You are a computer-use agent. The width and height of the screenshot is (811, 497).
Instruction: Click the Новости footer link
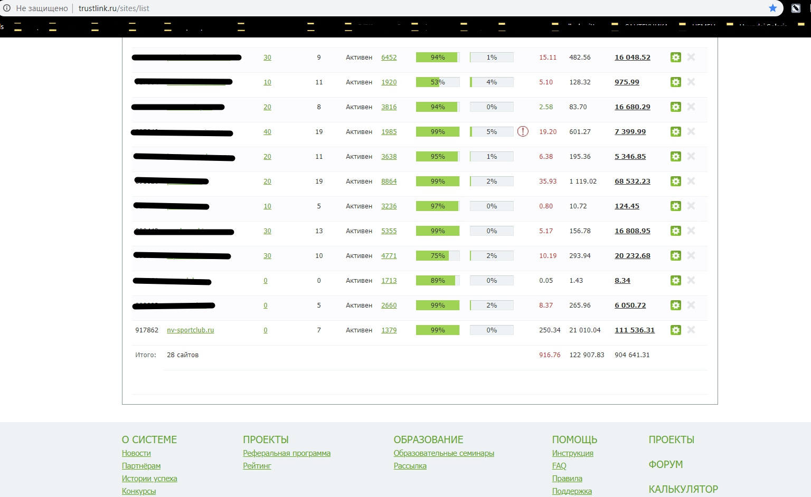pos(136,453)
